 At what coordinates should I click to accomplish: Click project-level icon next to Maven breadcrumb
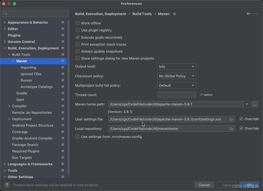point(174,14)
